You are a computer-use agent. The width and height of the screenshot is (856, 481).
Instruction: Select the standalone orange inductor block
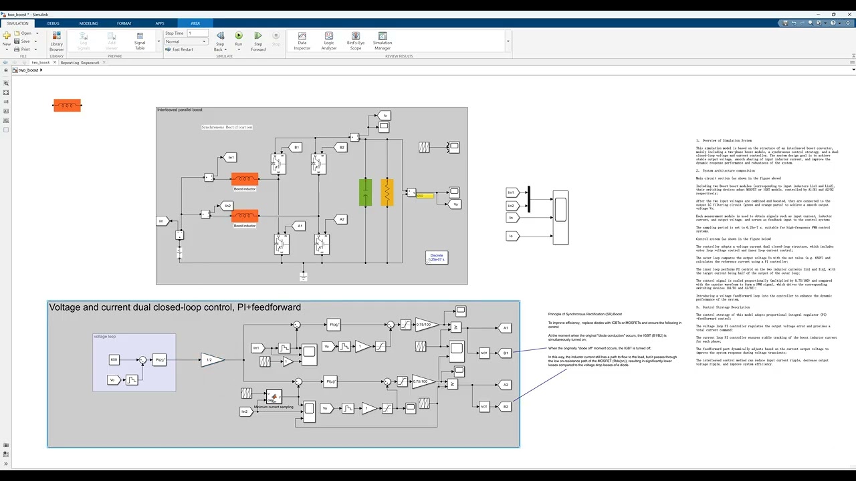click(67, 106)
